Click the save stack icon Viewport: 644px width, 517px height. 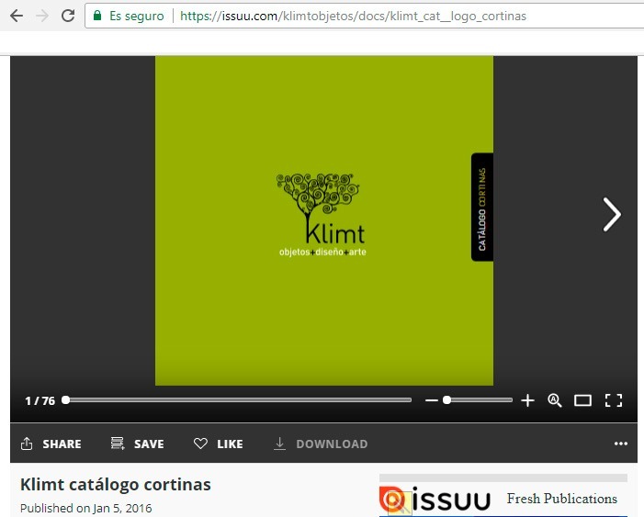[118, 444]
